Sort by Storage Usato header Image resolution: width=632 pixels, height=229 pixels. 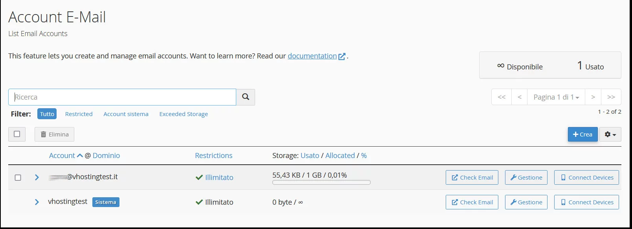click(310, 155)
